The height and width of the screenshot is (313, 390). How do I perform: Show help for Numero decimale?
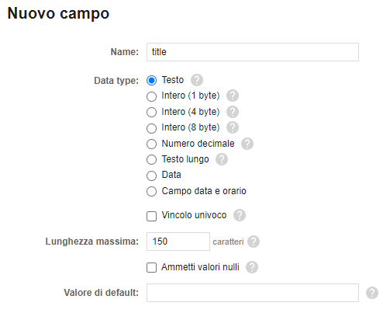point(247,144)
